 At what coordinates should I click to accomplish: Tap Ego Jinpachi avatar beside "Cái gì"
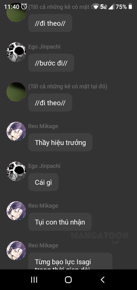click(x=16, y=171)
